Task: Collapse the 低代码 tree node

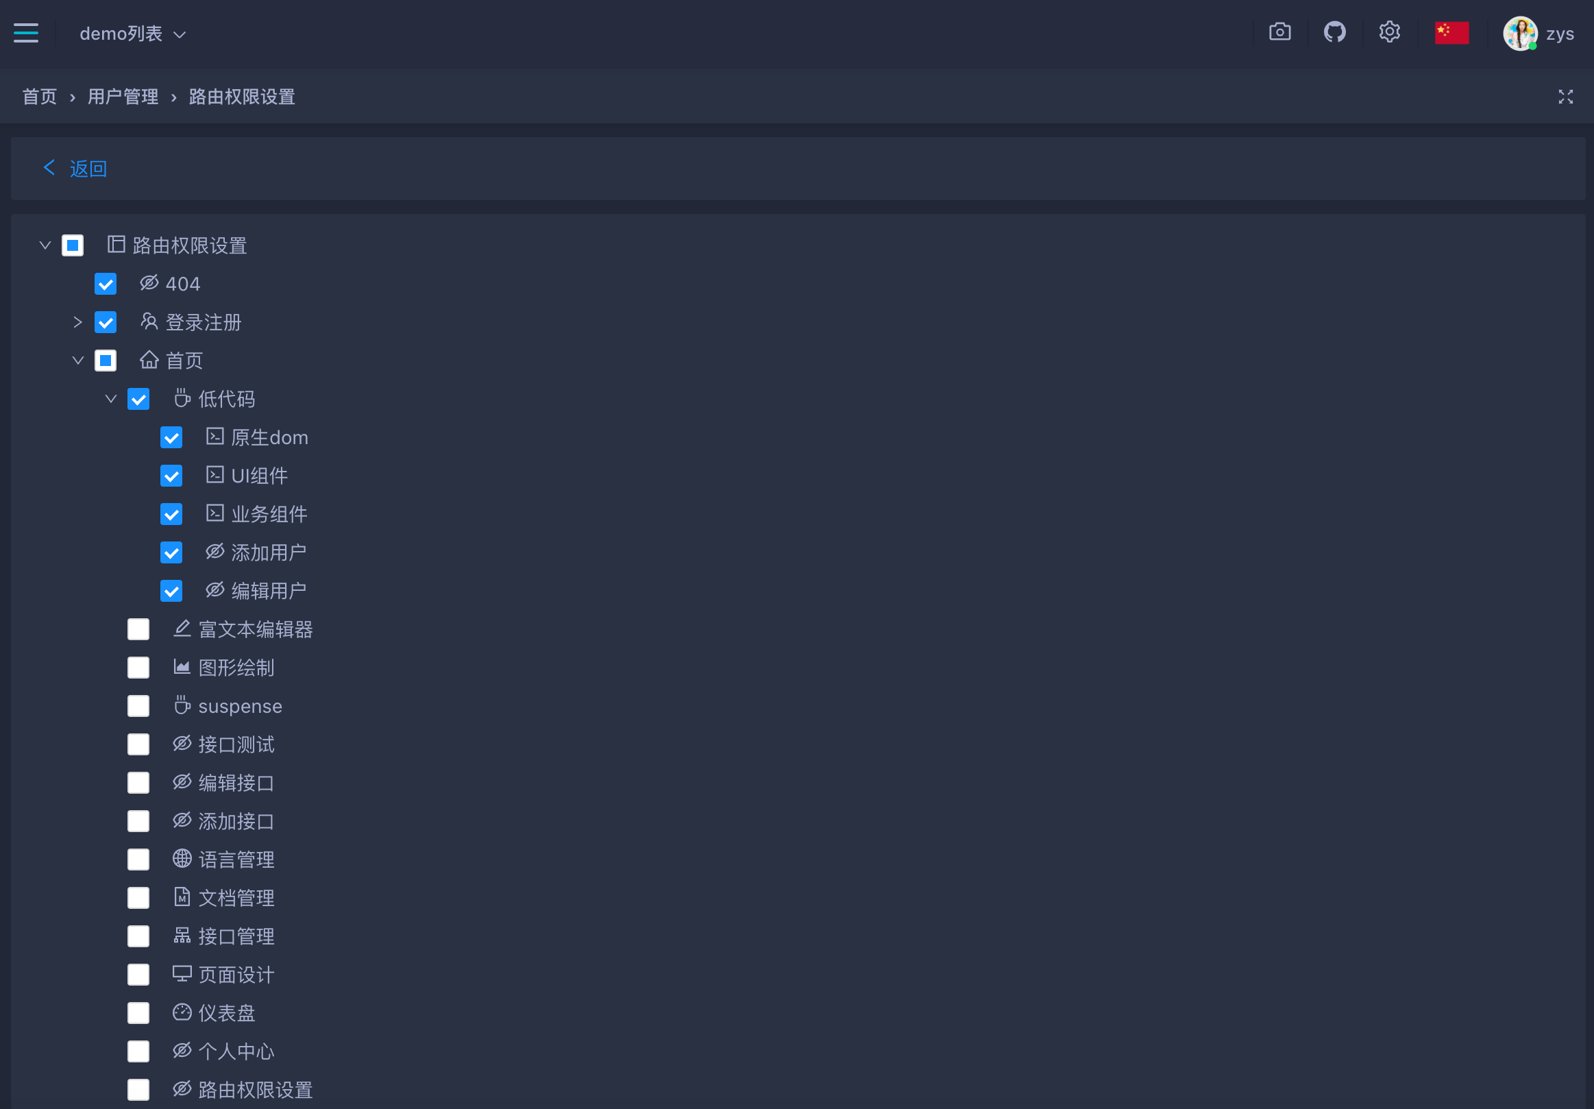Action: click(111, 399)
